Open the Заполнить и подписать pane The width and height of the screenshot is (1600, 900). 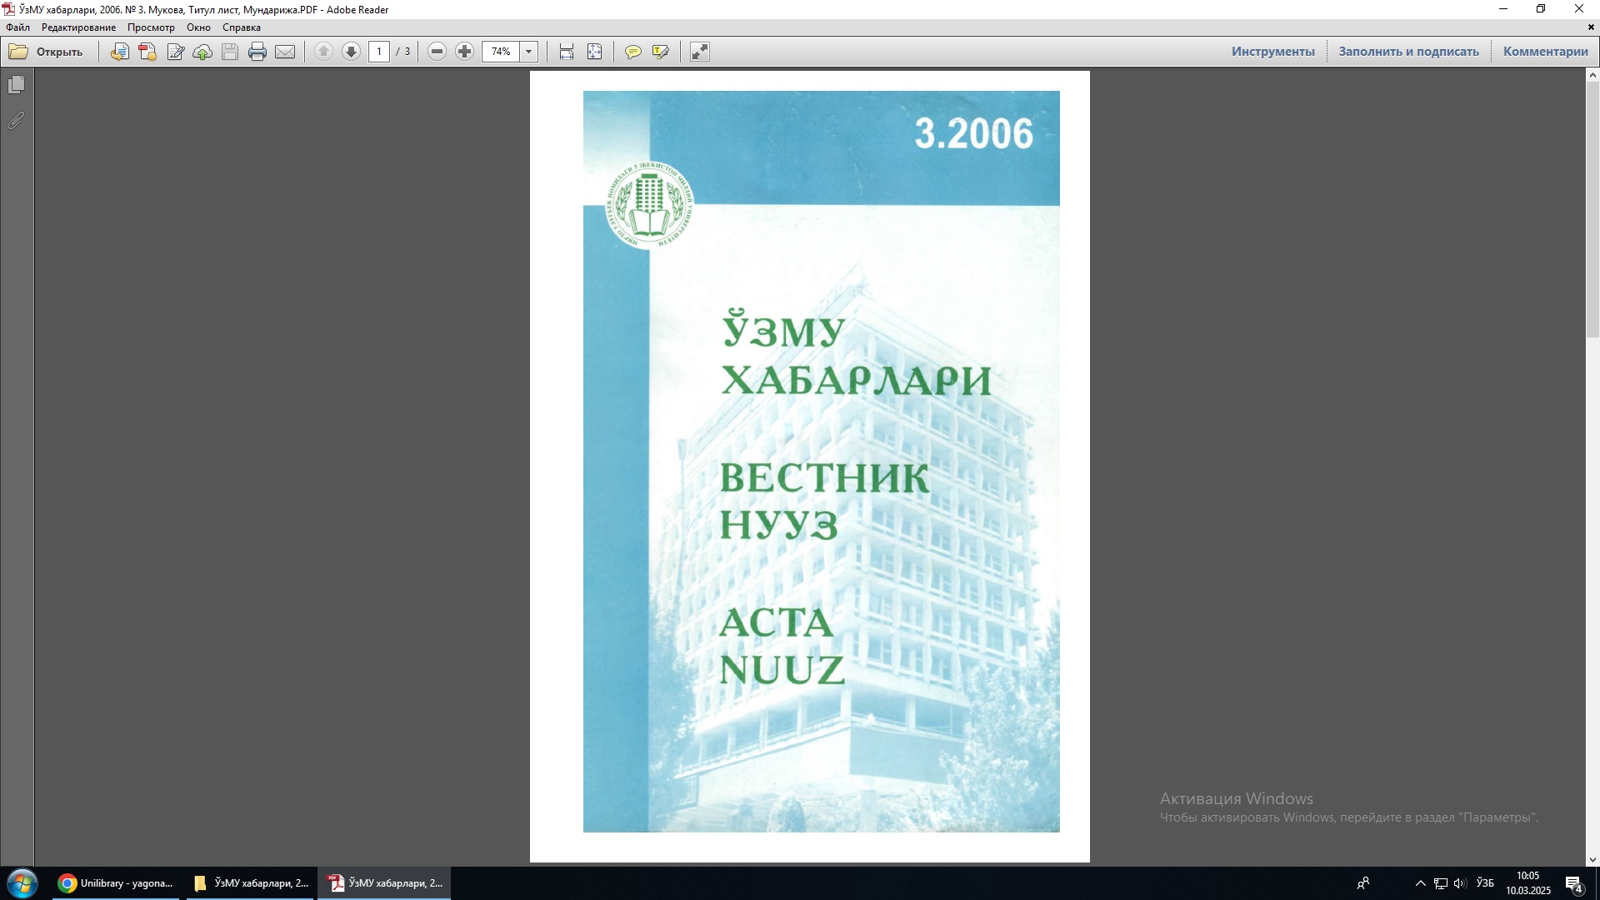tap(1408, 52)
